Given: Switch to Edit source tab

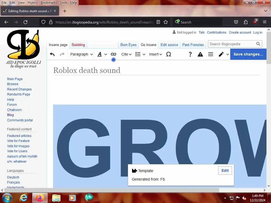Looking at the screenshot, I should click(169, 45).
